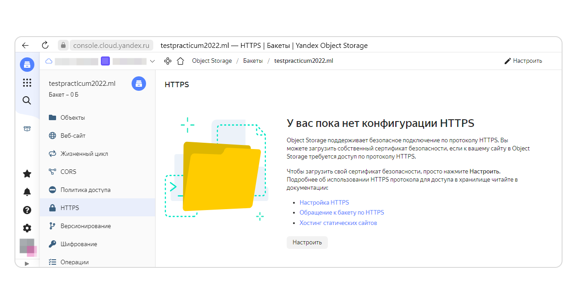Open the Object Storage service icon in the left rail
Viewport: 577px width, 304px height.
27,64
